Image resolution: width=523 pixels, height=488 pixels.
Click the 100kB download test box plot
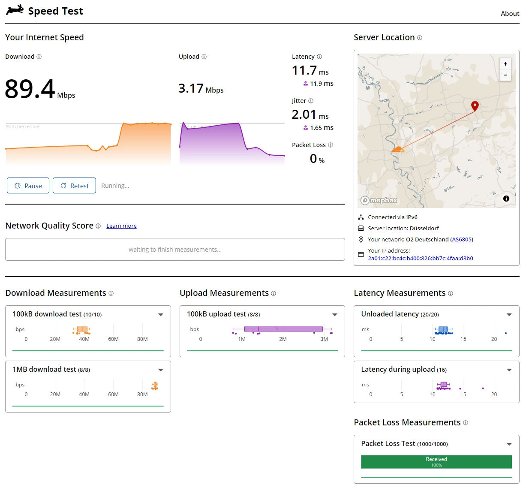[x=81, y=329]
